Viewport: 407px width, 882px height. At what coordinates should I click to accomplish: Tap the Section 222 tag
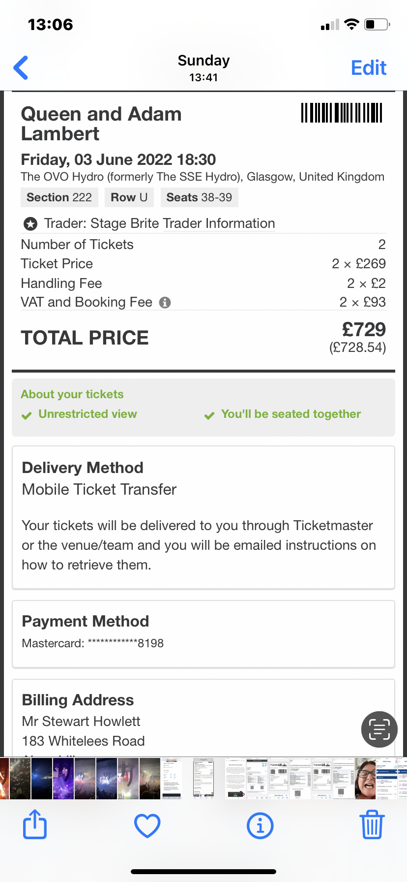coord(59,197)
